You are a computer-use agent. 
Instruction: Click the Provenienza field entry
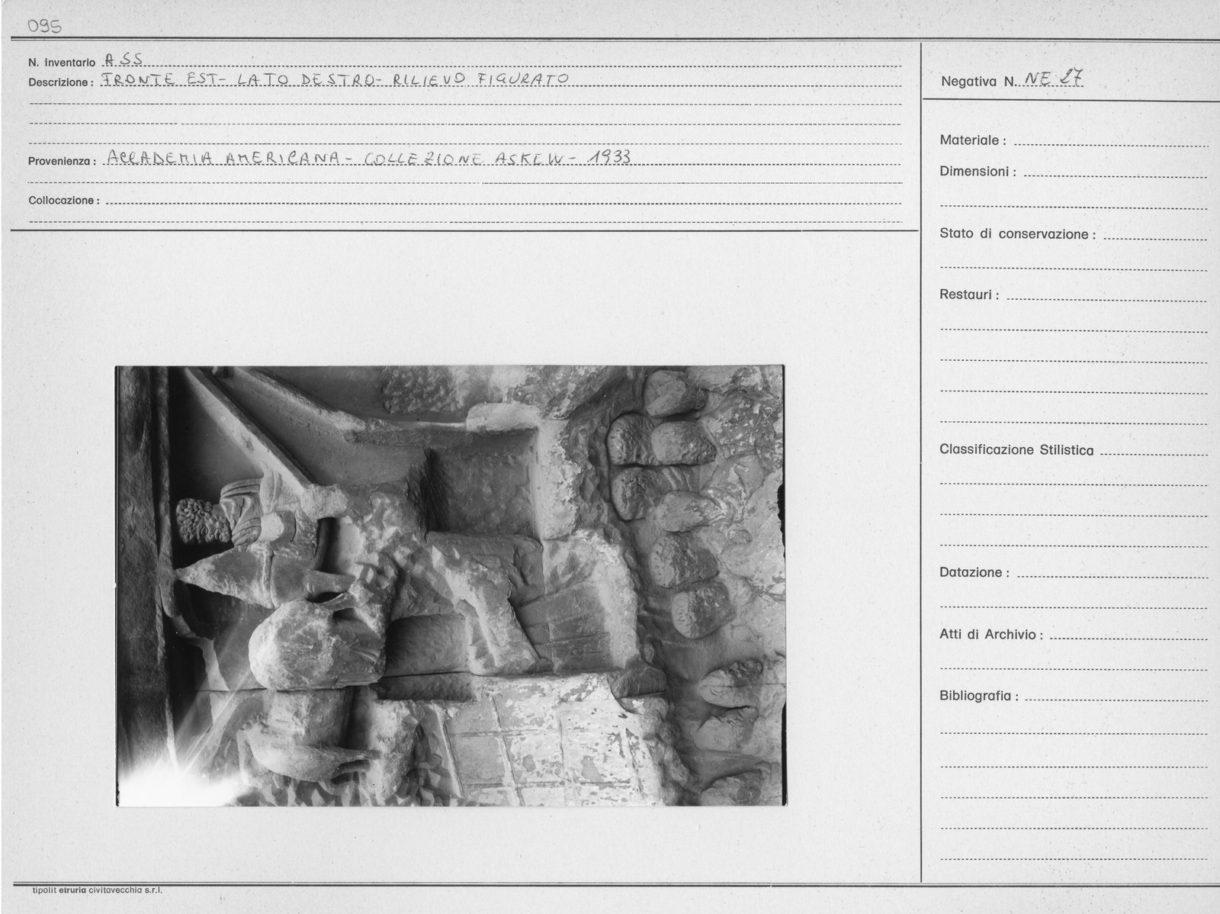coord(368,157)
